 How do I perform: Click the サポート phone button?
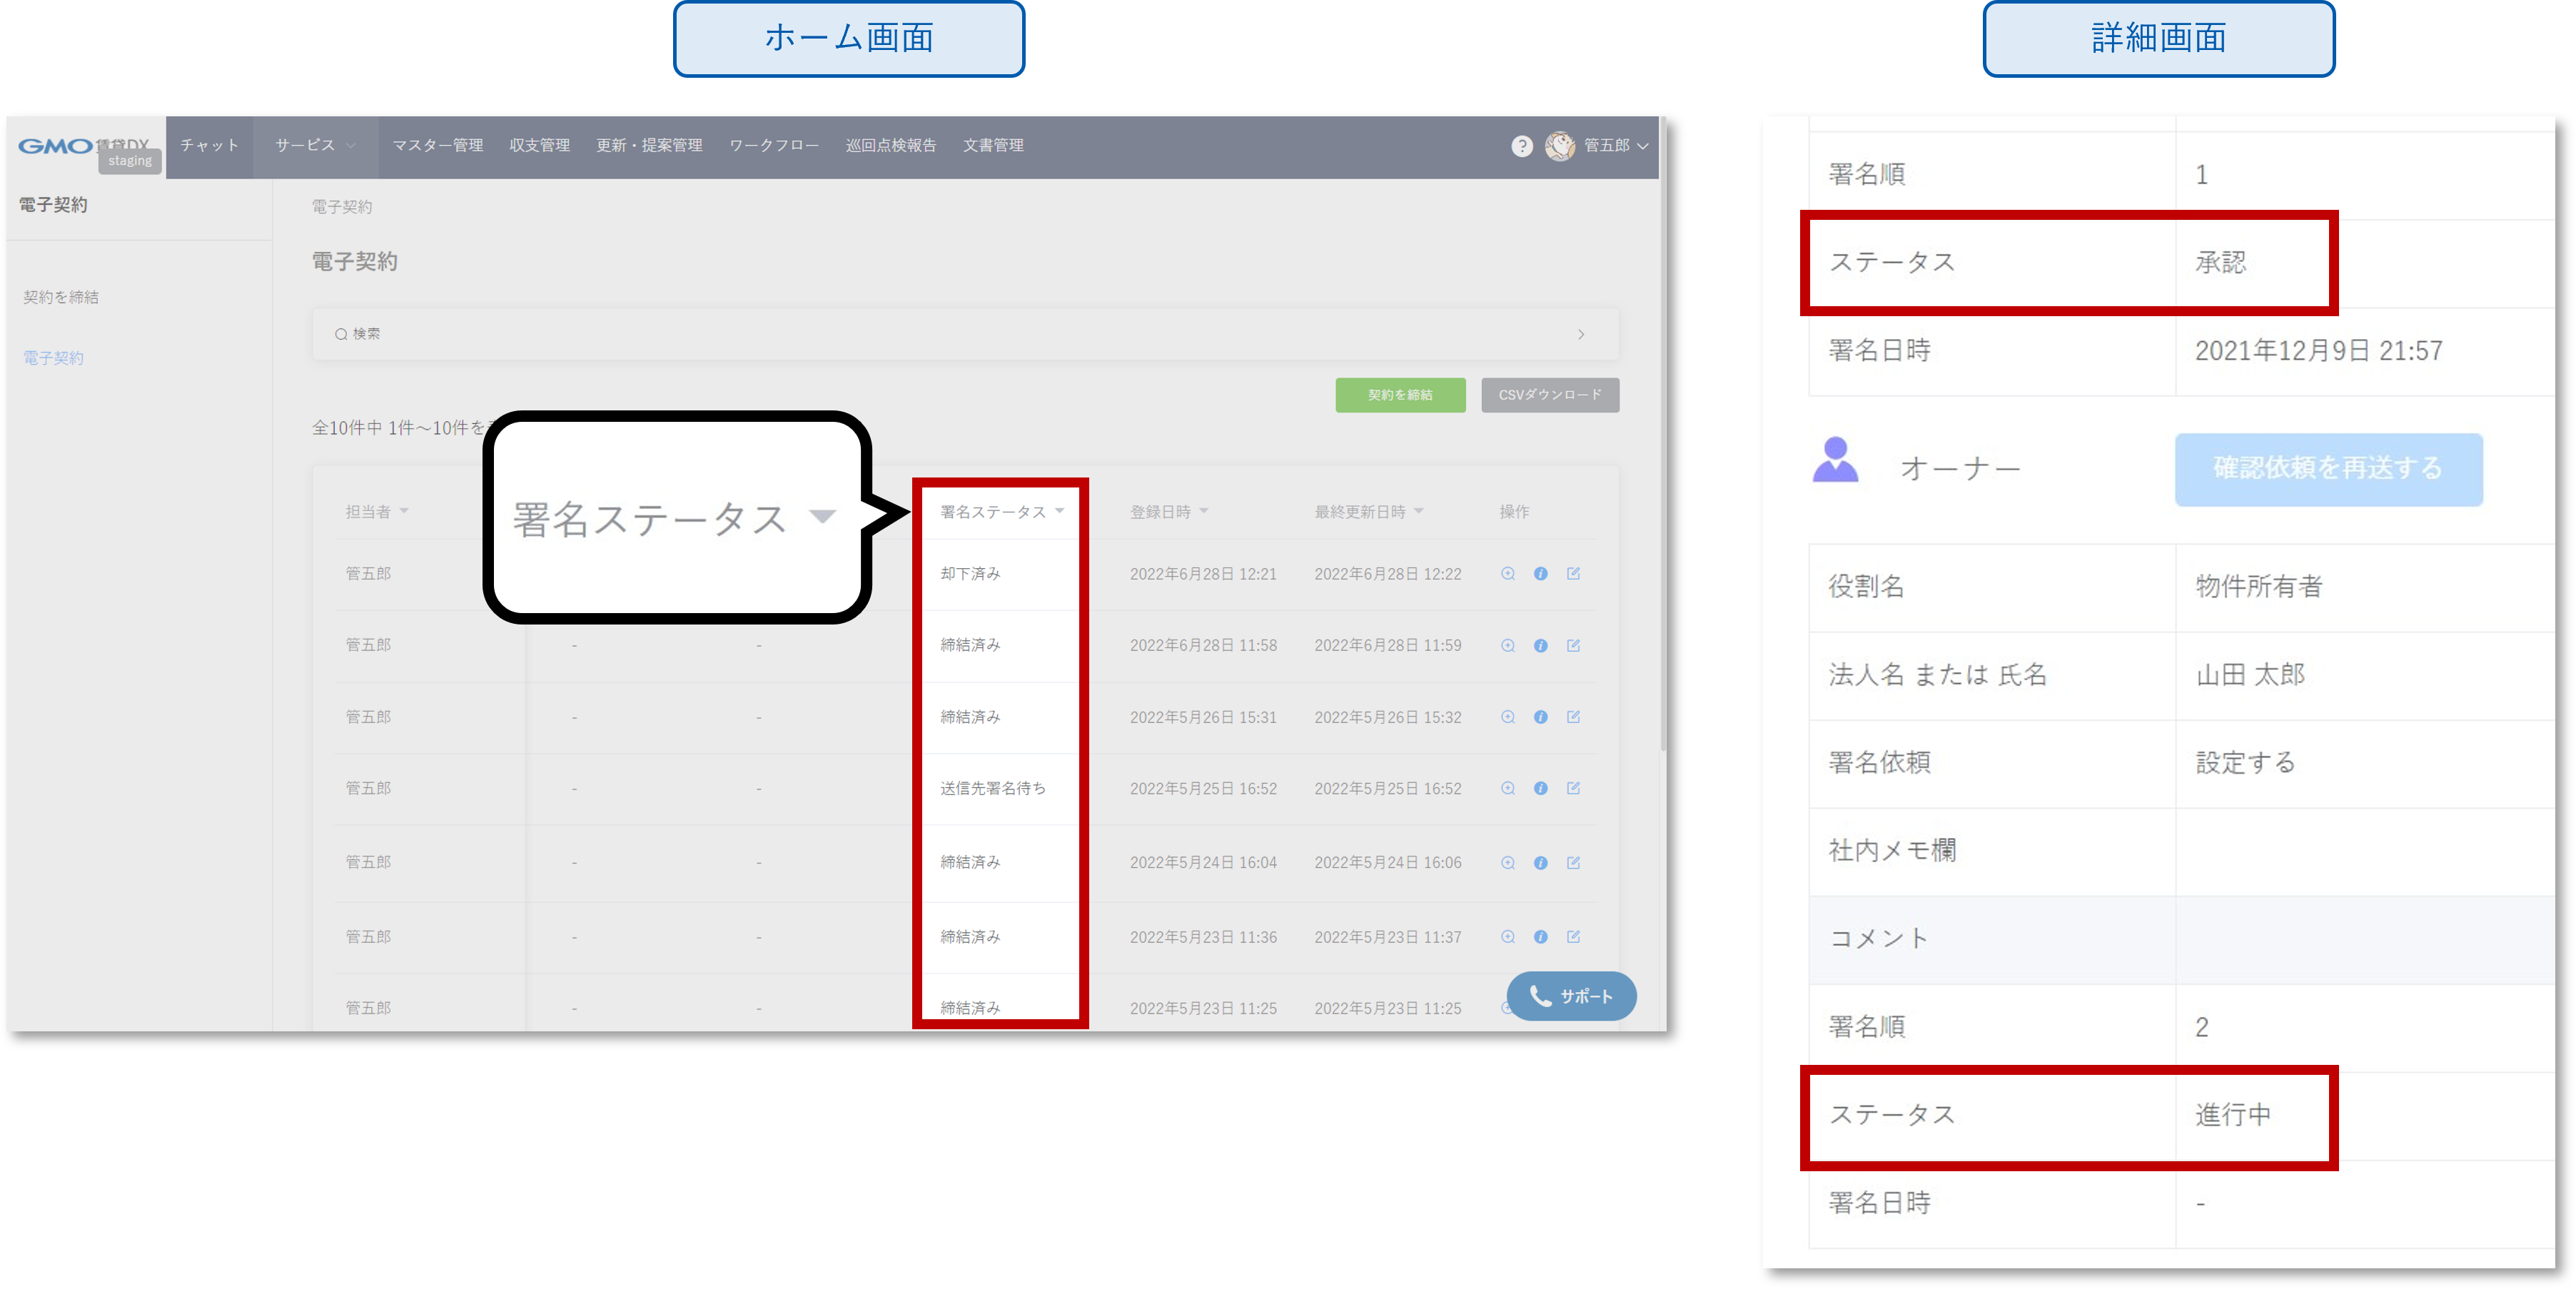click(x=1571, y=996)
